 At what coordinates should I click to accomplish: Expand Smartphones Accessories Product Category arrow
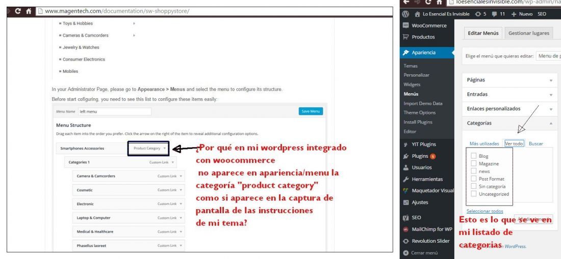point(165,148)
